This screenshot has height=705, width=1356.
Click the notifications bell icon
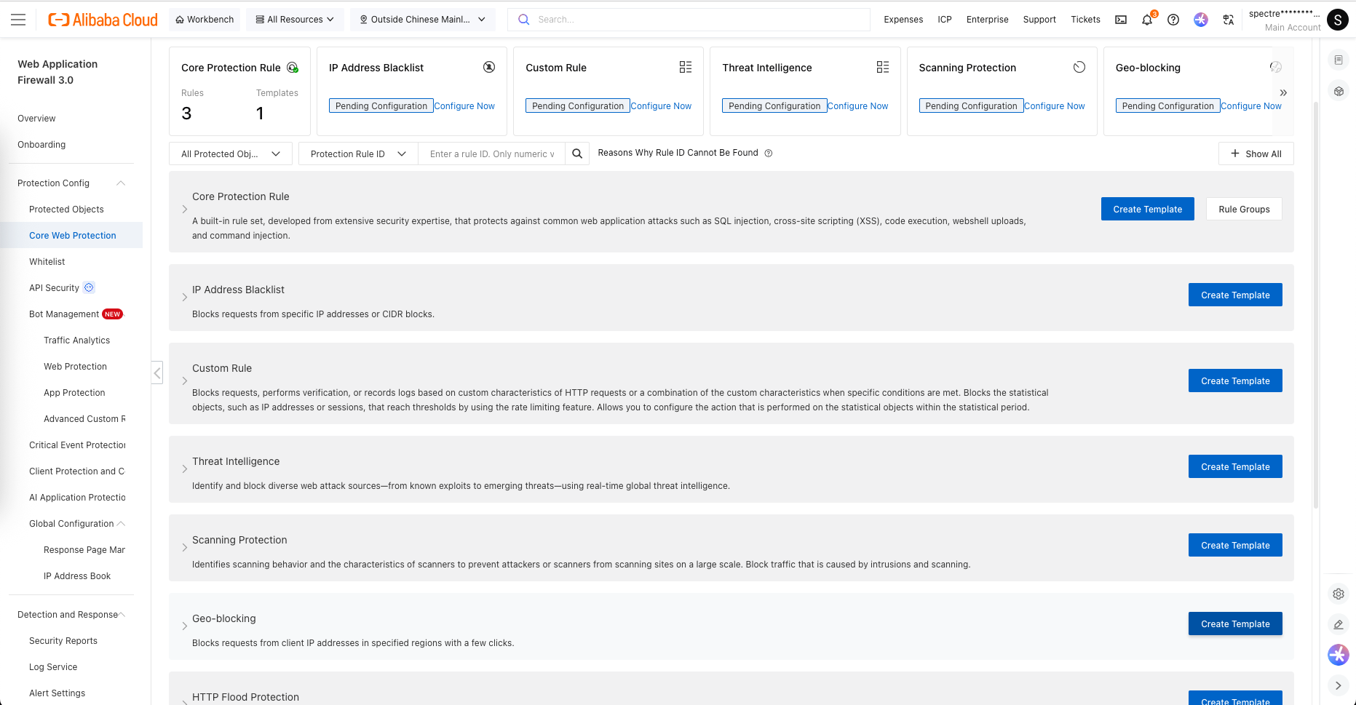click(1147, 20)
